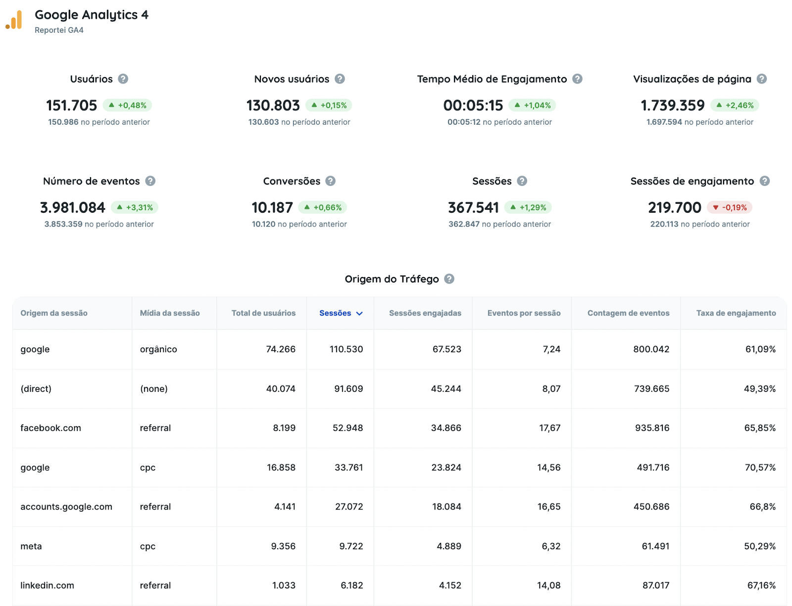This screenshot has width=792, height=606.
Task: Click the +2,46% page views change badge
Action: point(735,105)
